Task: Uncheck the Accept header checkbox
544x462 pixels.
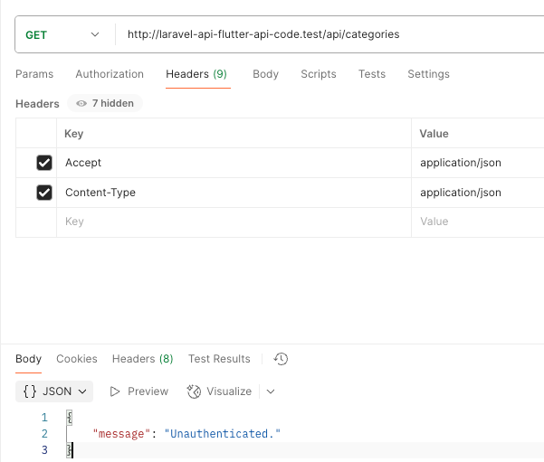Action: click(x=43, y=163)
